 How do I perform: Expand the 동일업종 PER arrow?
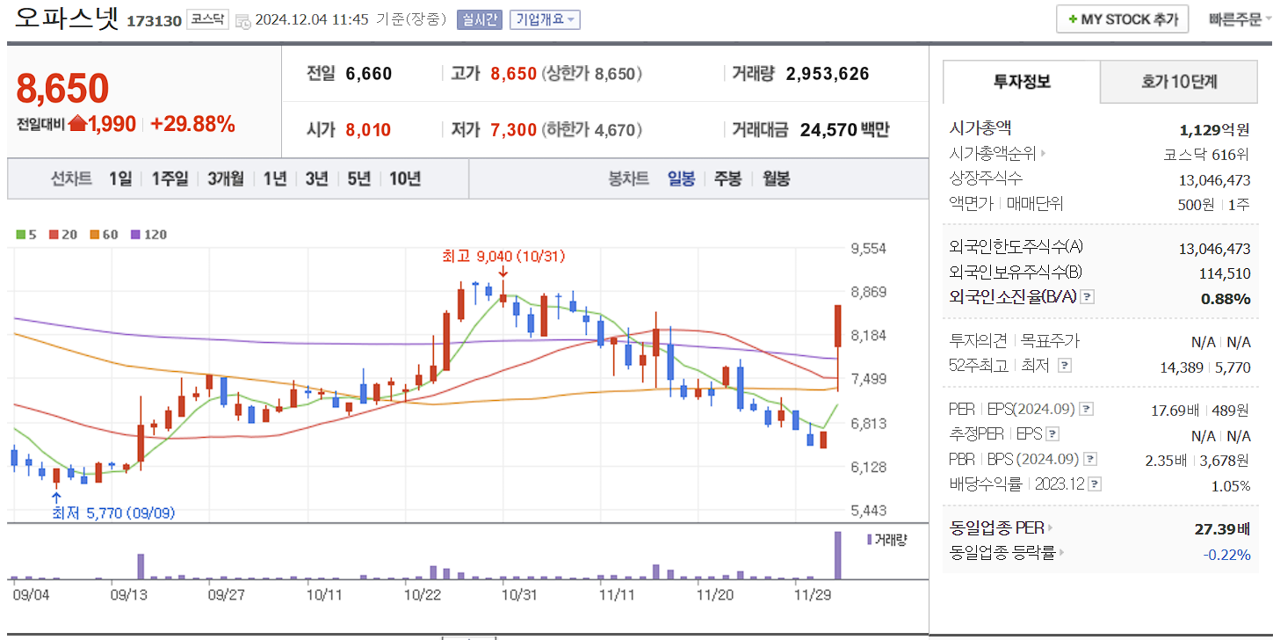1051,527
